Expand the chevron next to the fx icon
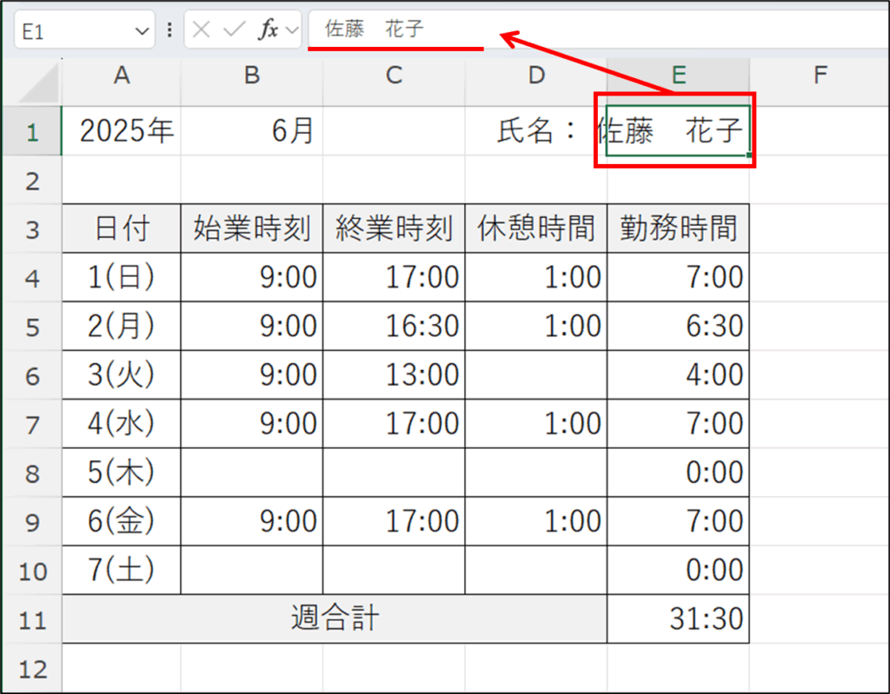The width and height of the screenshot is (890, 694). (292, 30)
